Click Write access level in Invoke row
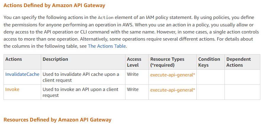Image resolution: width=263 pixels, height=128 pixels. click(133, 89)
